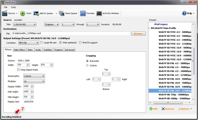The height and width of the screenshot is (120, 198).
Task: Switch to the Subtitles tab
Action: pyautogui.click(x=48, y=50)
